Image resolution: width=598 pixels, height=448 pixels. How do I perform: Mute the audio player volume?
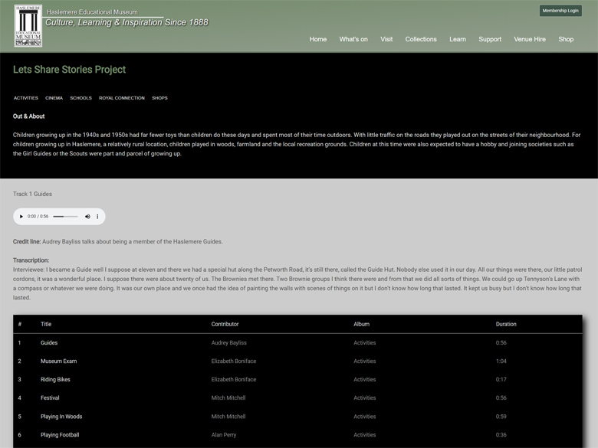pyautogui.click(x=87, y=217)
